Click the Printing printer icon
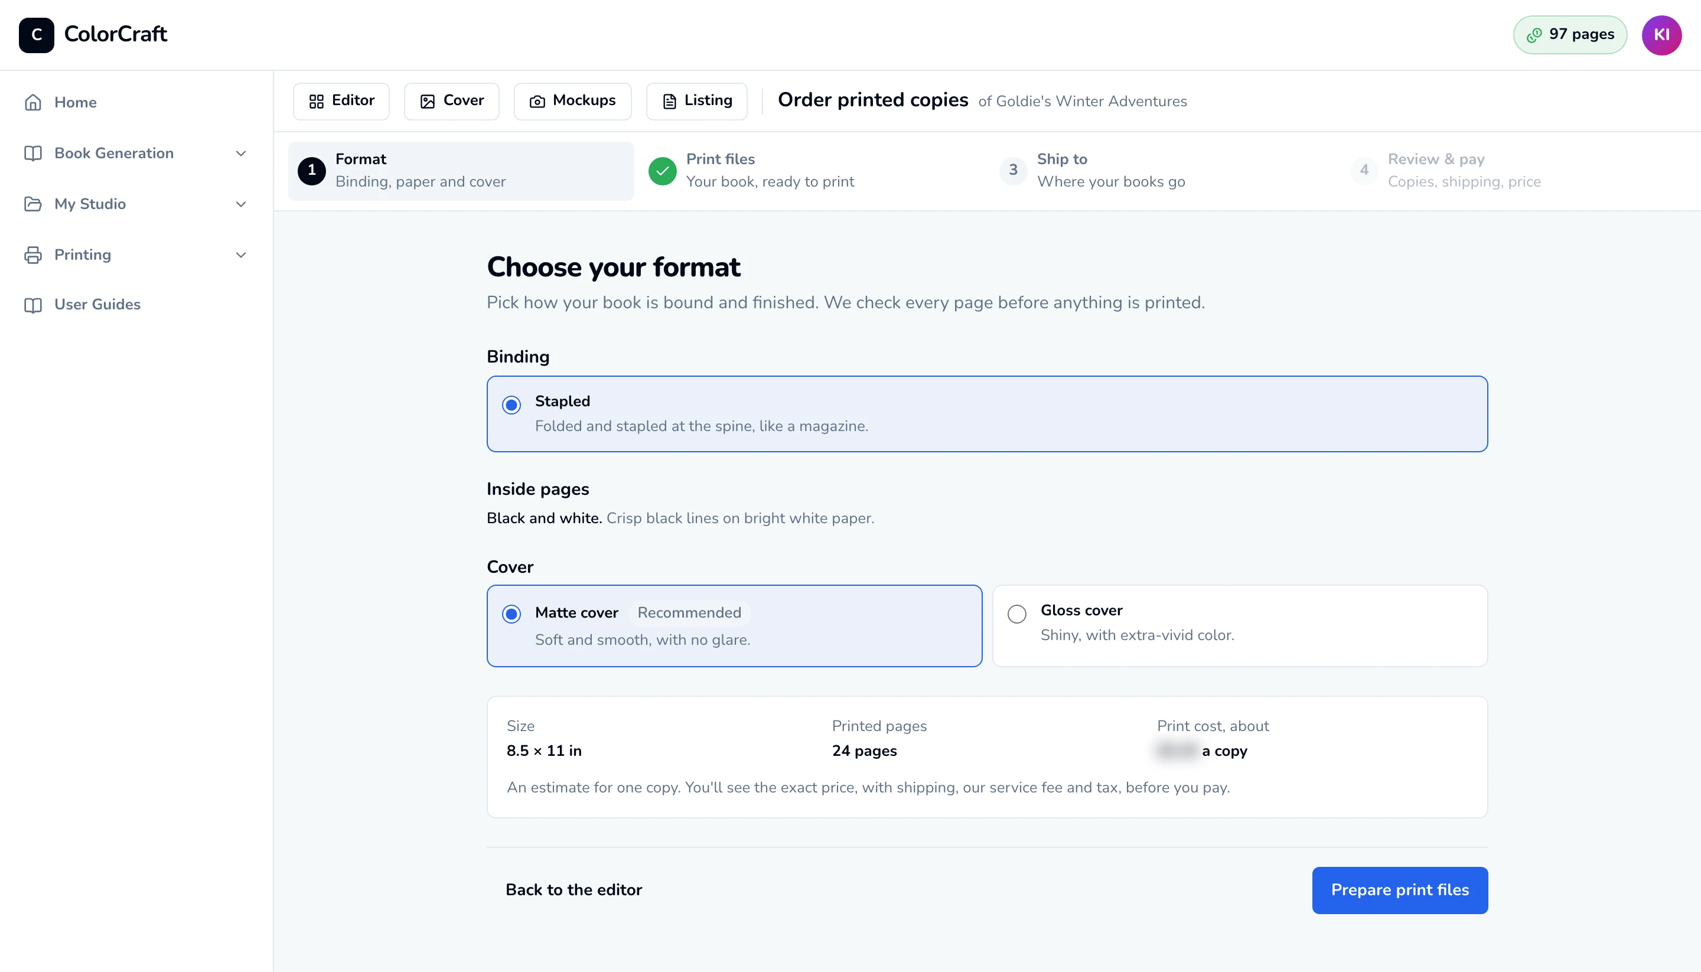This screenshot has width=1701, height=972. tap(32, 255)
